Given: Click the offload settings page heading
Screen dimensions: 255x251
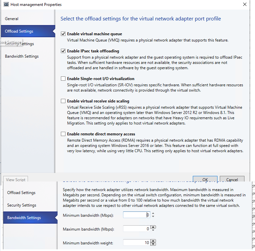Looking at the screenshot, I should (x=141, y=19).
